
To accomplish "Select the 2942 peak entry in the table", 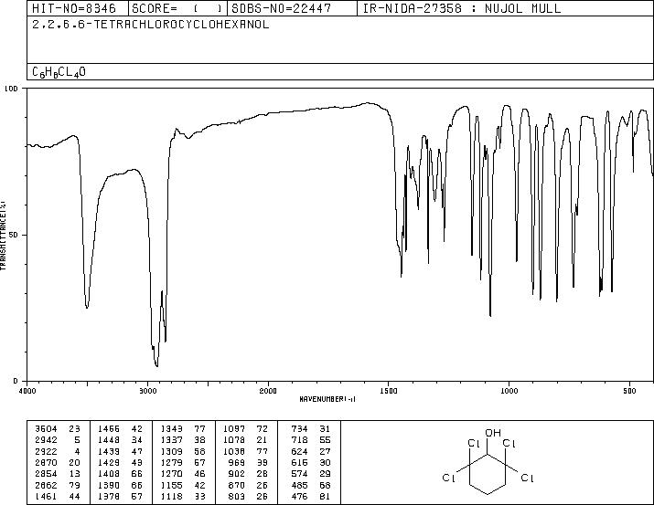I will coord(58,440).
